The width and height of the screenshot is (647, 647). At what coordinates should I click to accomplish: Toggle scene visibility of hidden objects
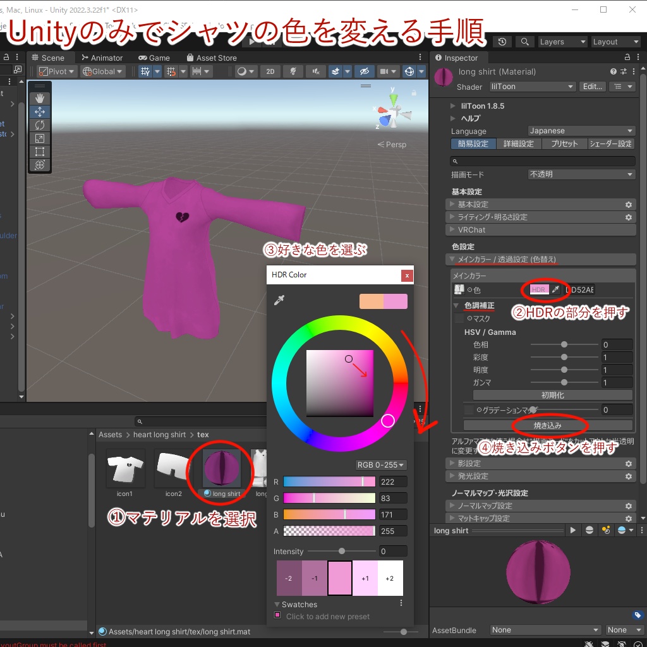pos(364,71)
